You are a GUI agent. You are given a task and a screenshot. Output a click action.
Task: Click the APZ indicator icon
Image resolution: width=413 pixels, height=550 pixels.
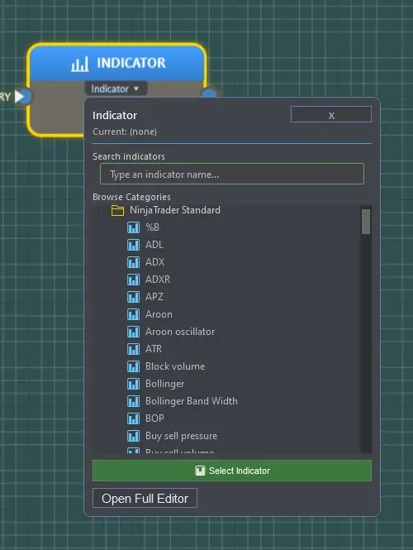[x=133, y=297]
